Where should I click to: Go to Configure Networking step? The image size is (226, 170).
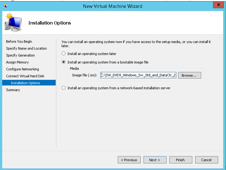(x=22, y=69)
